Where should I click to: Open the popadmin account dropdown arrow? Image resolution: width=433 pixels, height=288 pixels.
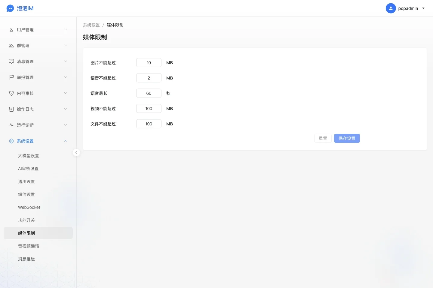click(423, 8)
